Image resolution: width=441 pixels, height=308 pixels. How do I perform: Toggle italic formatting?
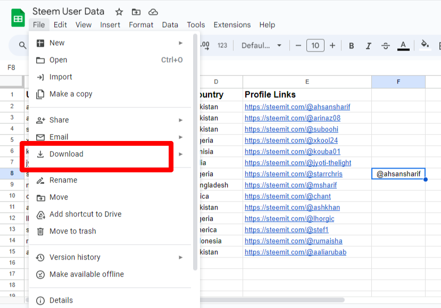tap(369, 46)
